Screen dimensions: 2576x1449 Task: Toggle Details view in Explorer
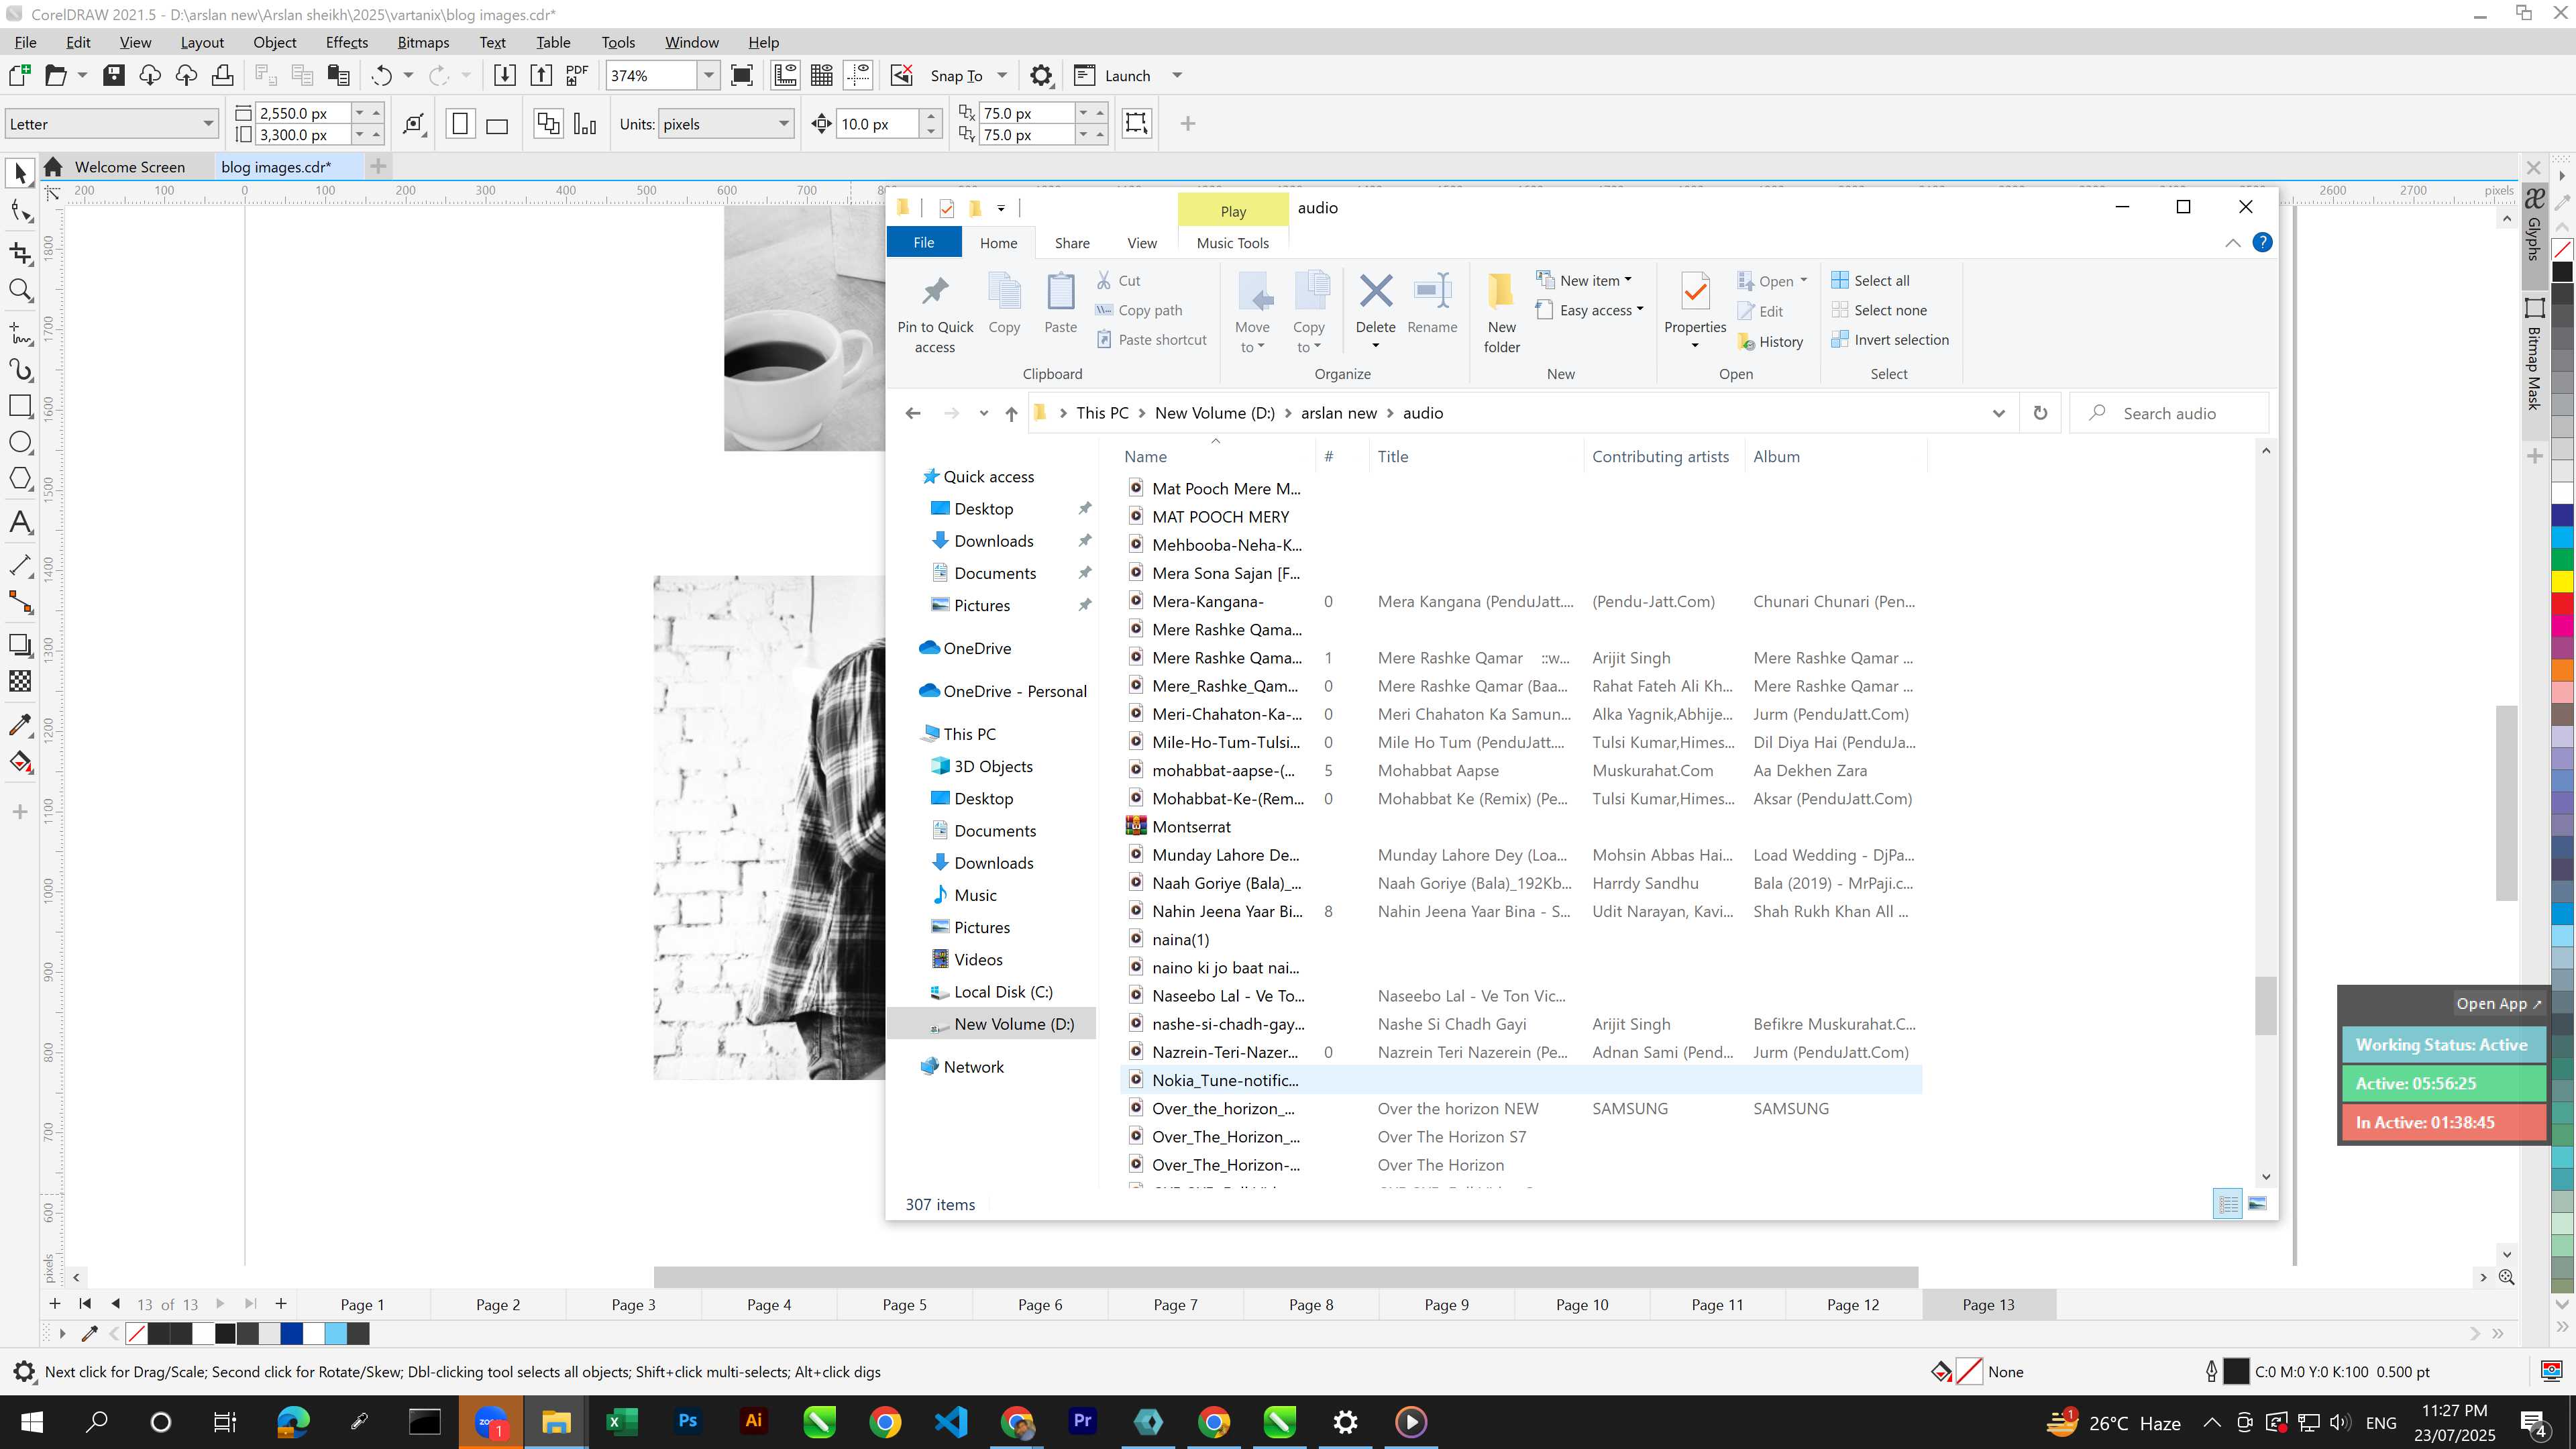point(2228,1204)
